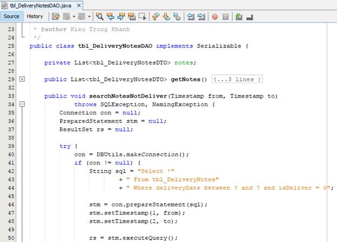
Task: Stop Macro Recording square button
Action: coord(225,17)
